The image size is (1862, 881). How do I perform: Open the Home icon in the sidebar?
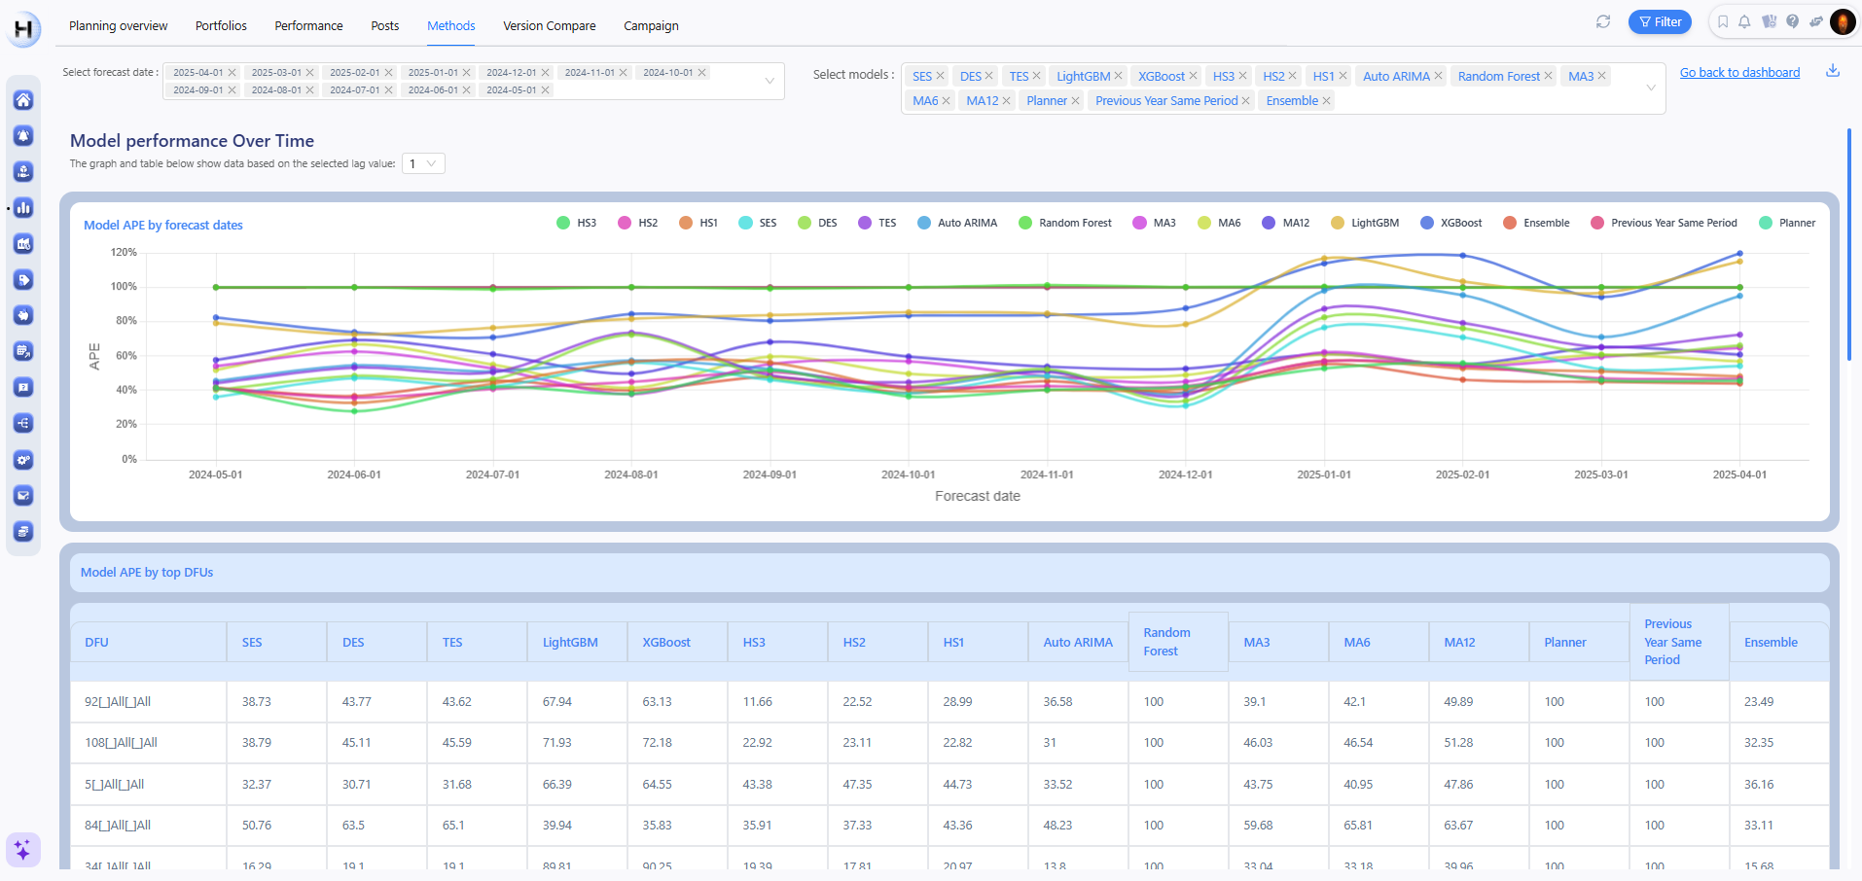[23, 100]
